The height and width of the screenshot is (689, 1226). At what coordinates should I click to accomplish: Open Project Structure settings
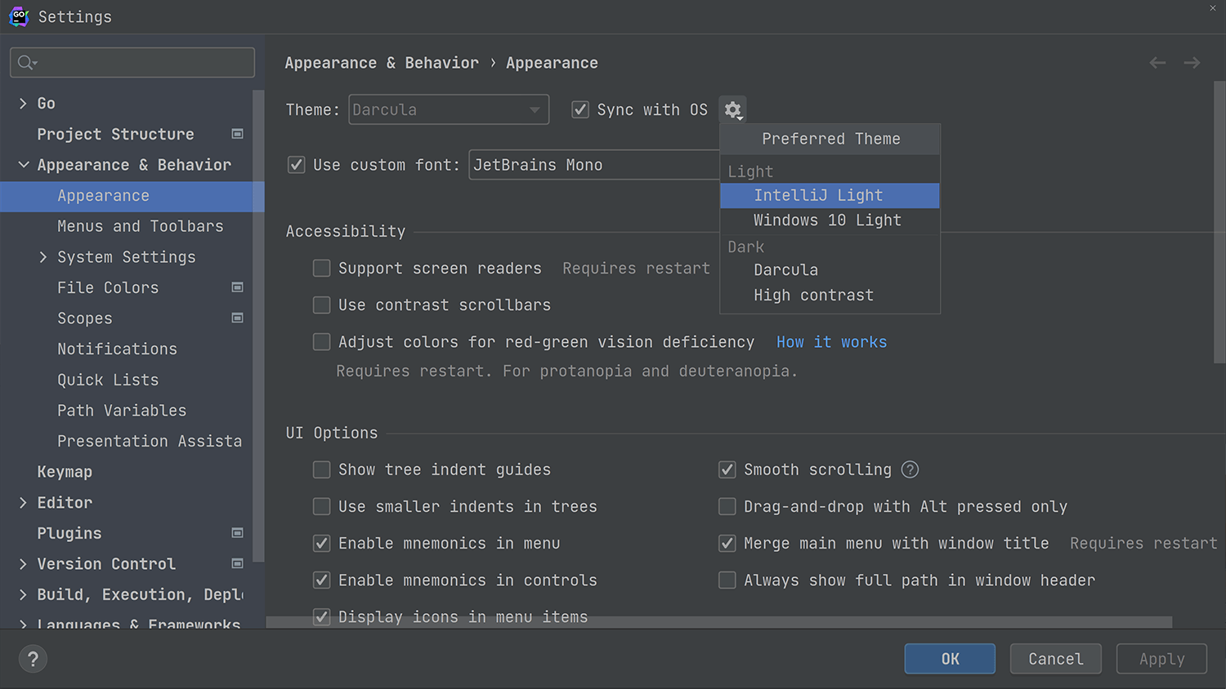(115, 134)
